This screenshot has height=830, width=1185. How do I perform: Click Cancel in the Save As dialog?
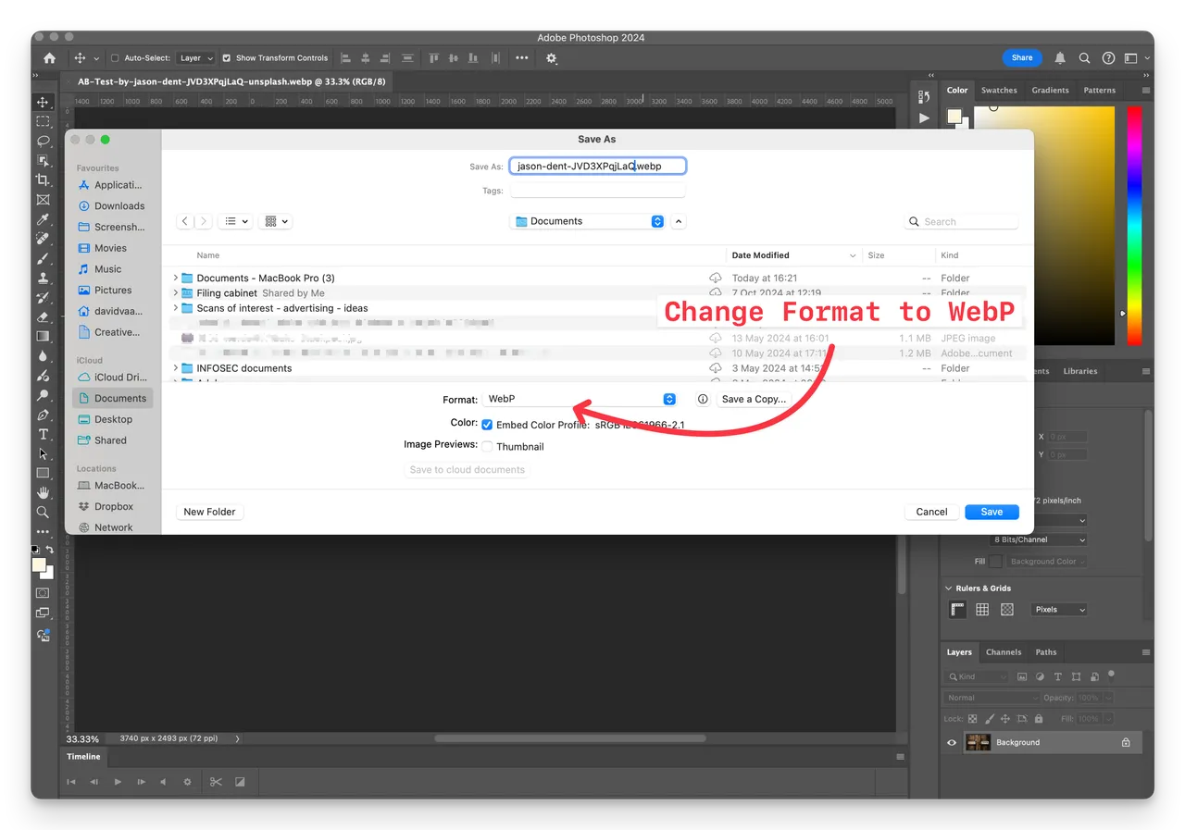point(931,512)
